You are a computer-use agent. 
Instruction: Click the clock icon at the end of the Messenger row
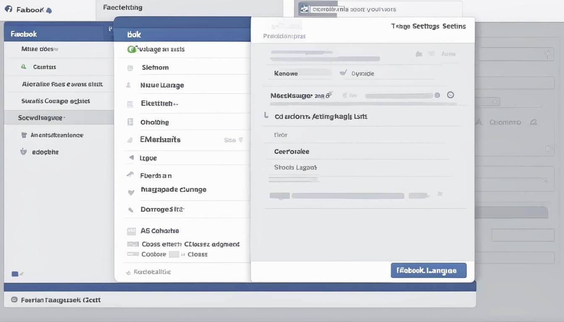click(x=450, y=95)
